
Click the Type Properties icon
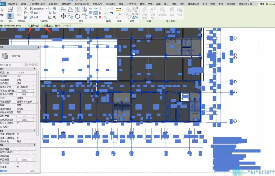(10, 10)
